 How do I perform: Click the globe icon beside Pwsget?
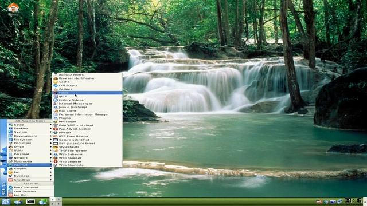[x=56, y=133]
